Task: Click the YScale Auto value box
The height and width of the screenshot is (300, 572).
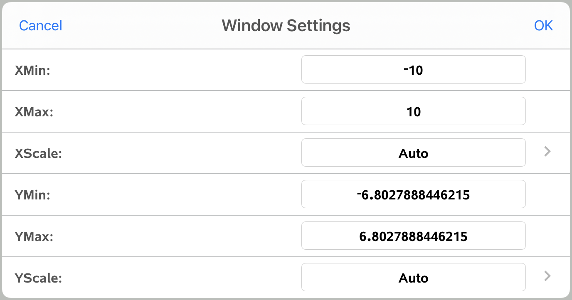Action: click(413, 277)
